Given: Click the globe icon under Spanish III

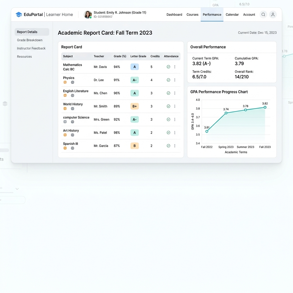Looking at the screenshot, I should [x=72, y=148].
